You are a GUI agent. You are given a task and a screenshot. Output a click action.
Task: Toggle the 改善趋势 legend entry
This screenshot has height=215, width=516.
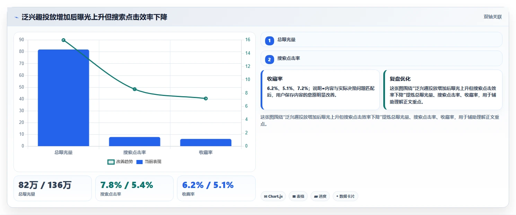120,162
